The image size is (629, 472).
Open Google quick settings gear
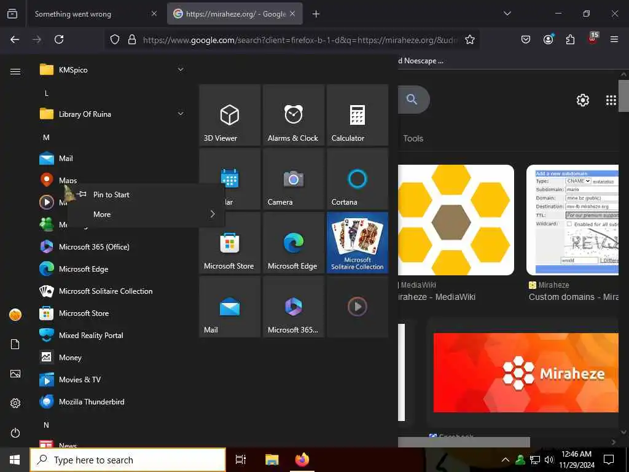pos(582,100)
